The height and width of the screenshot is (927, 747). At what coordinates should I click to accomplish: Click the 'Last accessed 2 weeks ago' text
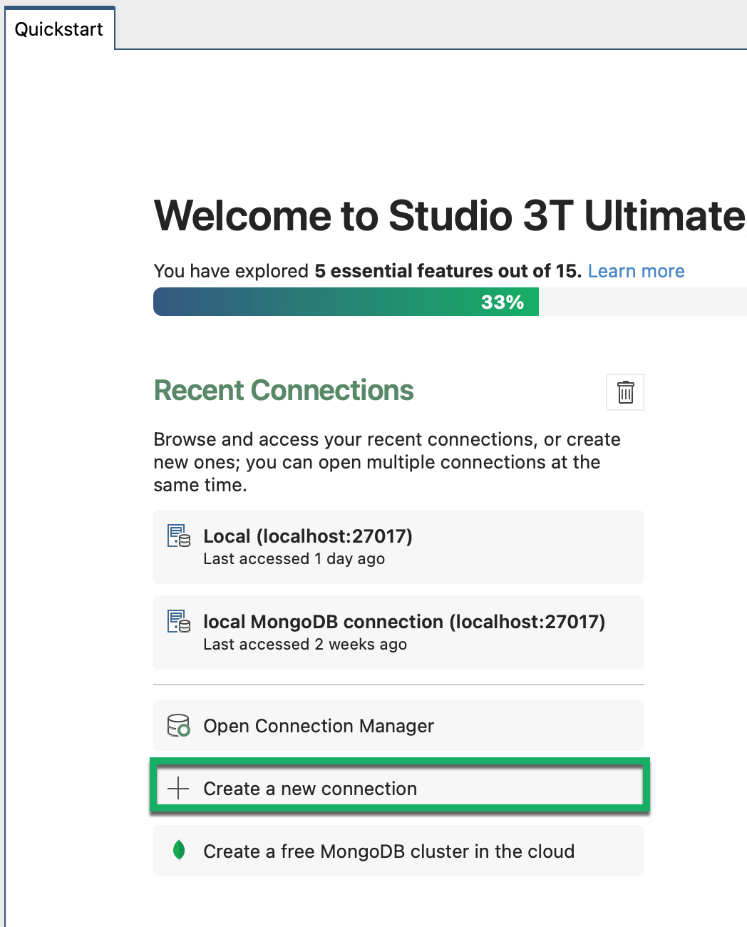[305, 645]
